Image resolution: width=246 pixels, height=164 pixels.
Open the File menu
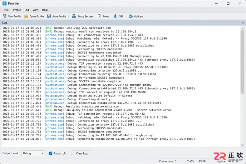(7, 10)
